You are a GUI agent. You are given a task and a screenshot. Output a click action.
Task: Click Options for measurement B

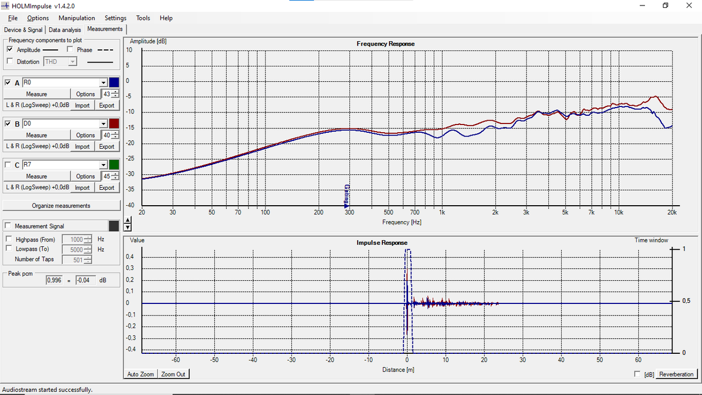tap(86, 136)
